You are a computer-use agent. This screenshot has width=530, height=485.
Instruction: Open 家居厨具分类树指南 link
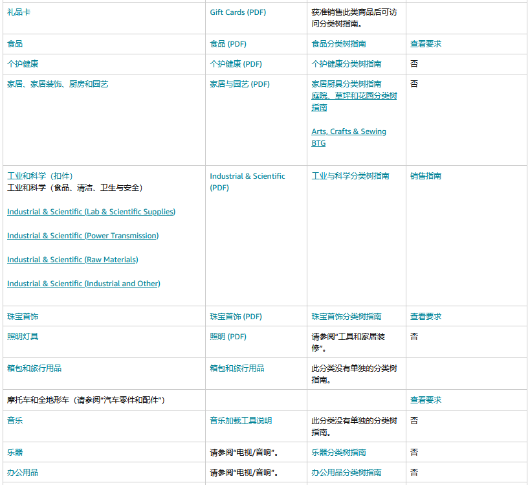pyautogui.click(x=346, y=84)
